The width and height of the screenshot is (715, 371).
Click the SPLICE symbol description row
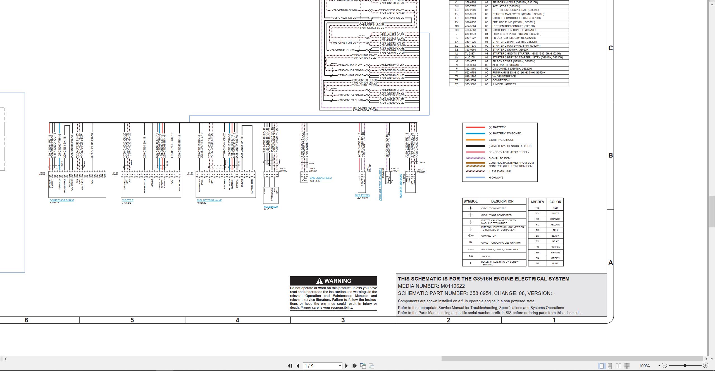click(x=494, y=256)
